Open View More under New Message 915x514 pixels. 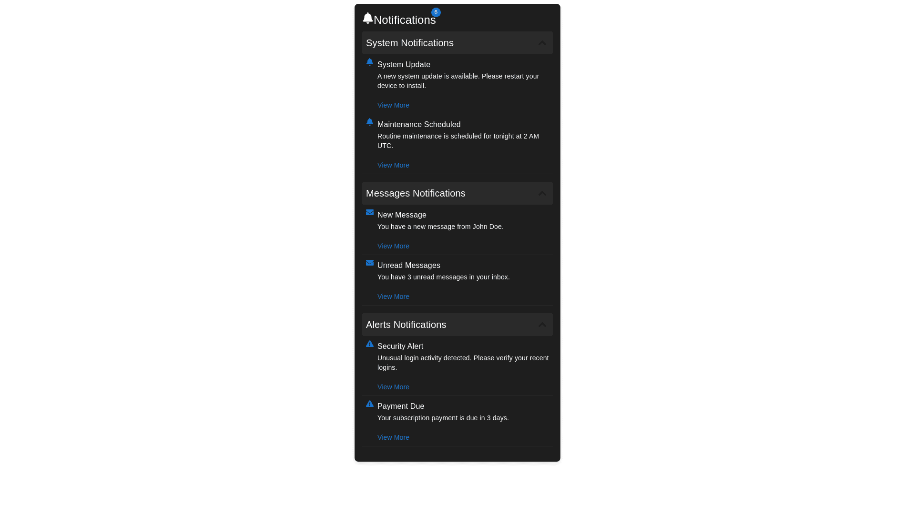(x=393, y=246)
